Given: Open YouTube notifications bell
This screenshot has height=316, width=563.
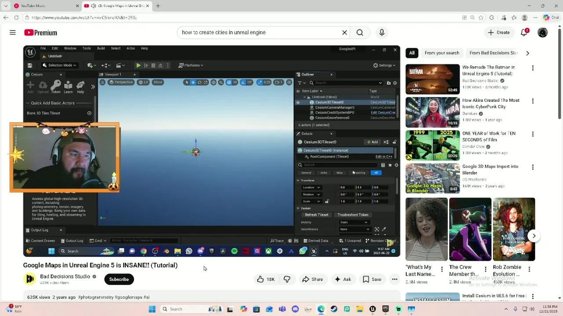Looking at the screenshot, I should 524,32.
